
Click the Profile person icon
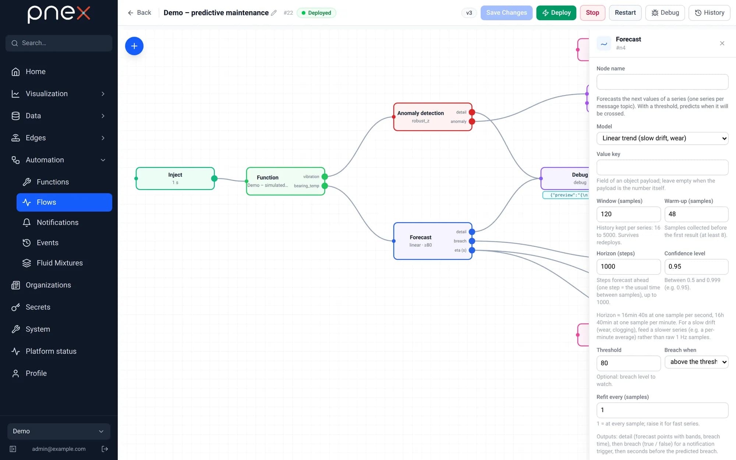[15, 374]
